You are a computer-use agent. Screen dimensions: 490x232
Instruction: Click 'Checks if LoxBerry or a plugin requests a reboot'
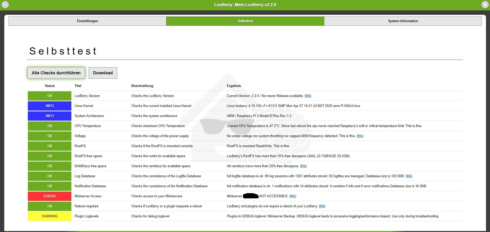[x=166, y=206]
